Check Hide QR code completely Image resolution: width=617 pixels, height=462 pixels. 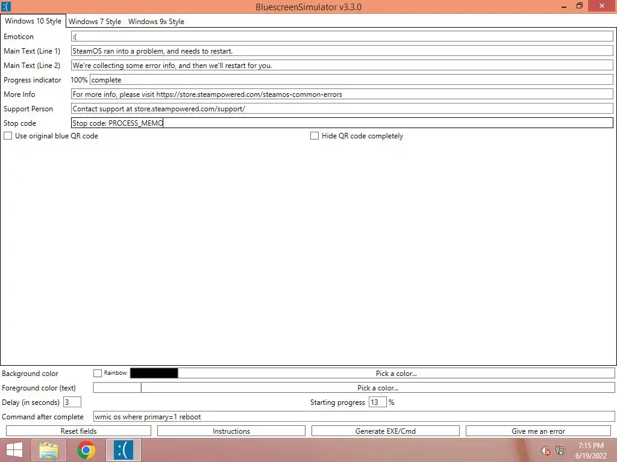pos(315,136)
